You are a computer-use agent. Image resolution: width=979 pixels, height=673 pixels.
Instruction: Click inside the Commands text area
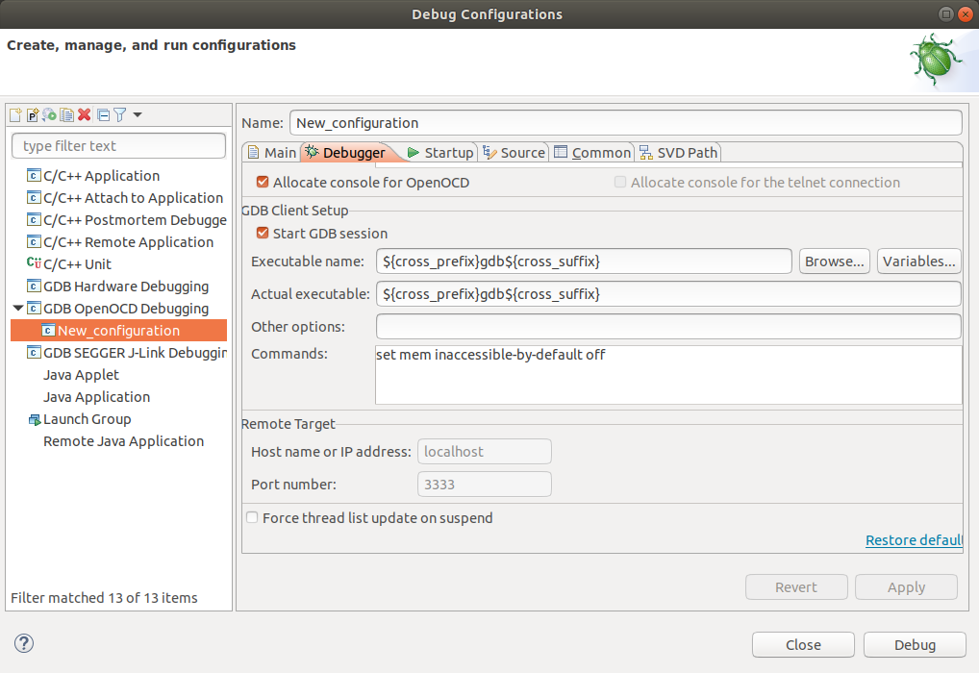[668, 375]
